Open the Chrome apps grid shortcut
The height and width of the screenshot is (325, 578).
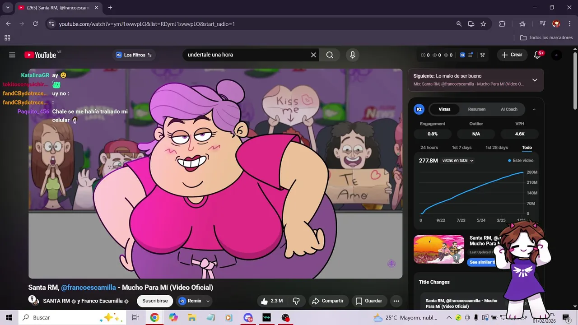click(x=7, y=38)
